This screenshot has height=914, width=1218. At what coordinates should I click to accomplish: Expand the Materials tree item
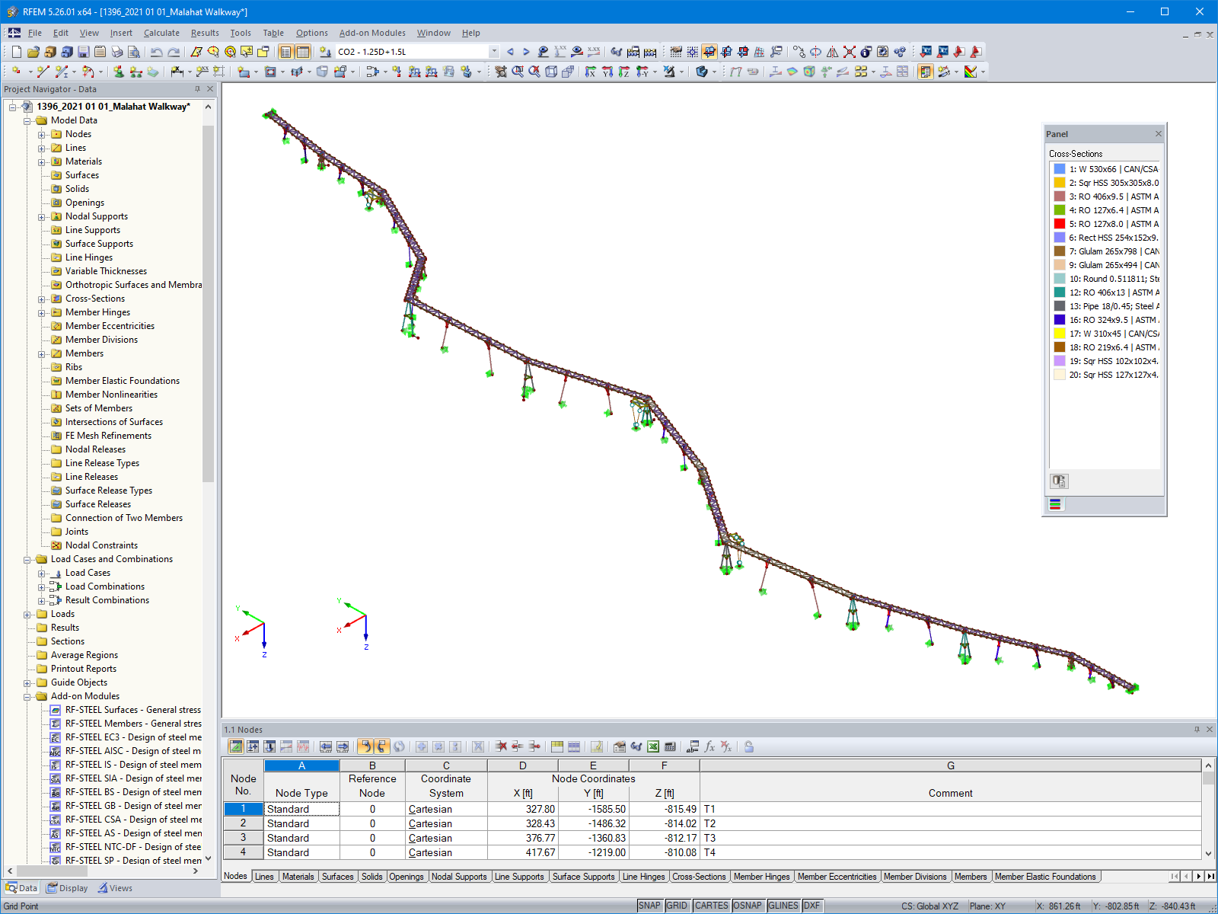pos(42,161)
